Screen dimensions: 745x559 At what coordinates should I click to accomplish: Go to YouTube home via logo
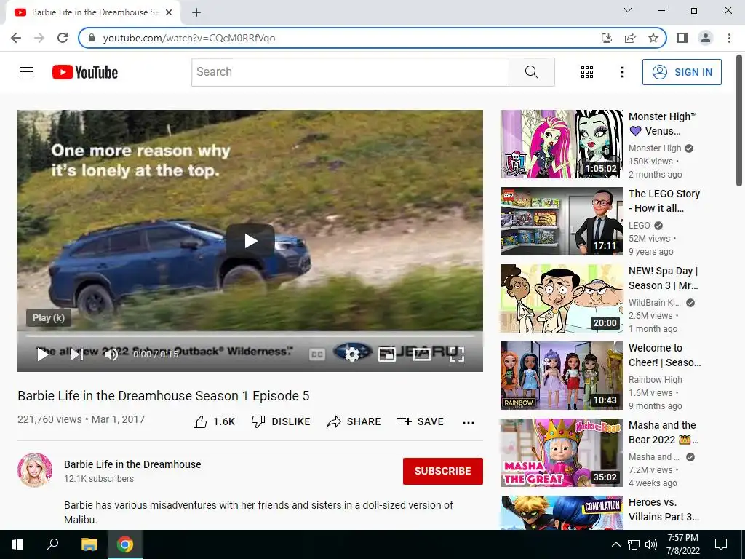click(85, 72)
